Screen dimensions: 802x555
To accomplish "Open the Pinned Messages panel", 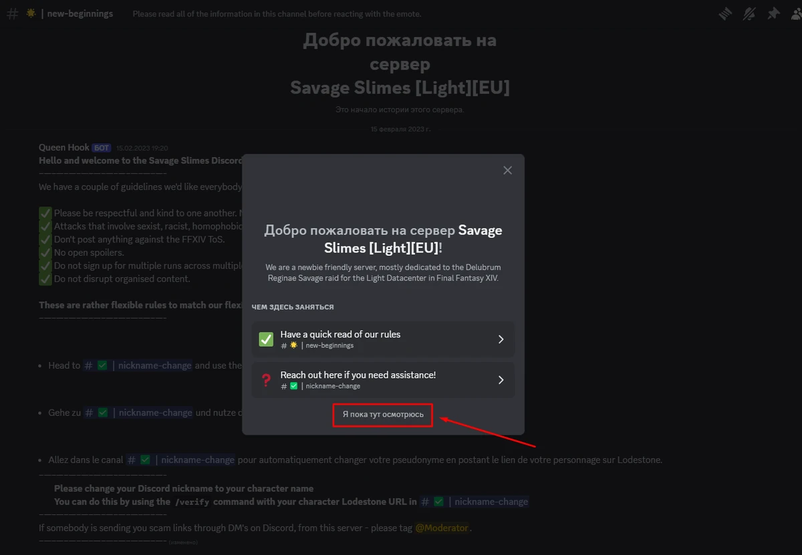I will coord(773,13).
